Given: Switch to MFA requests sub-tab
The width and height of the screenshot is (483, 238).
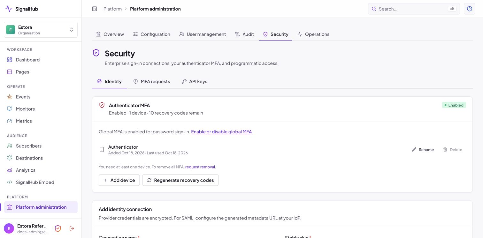Looking at the screenshot, I should (x=151, y=81).
